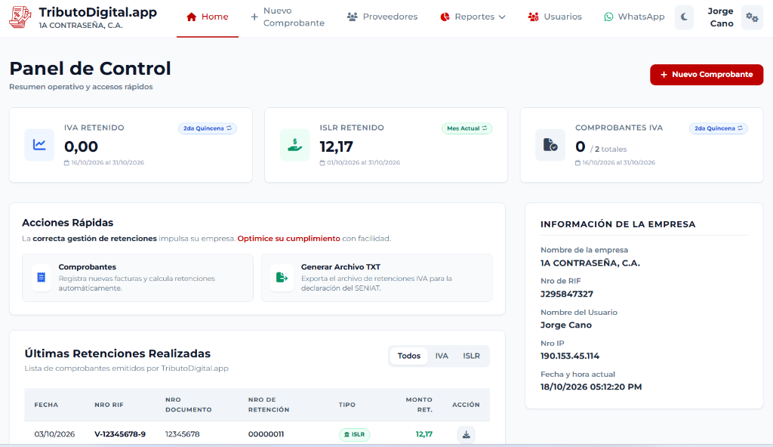Click the Panel de Control heading

[x=91, y=69]
